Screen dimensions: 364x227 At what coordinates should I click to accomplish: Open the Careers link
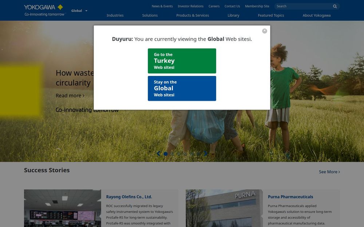[214, 6]
